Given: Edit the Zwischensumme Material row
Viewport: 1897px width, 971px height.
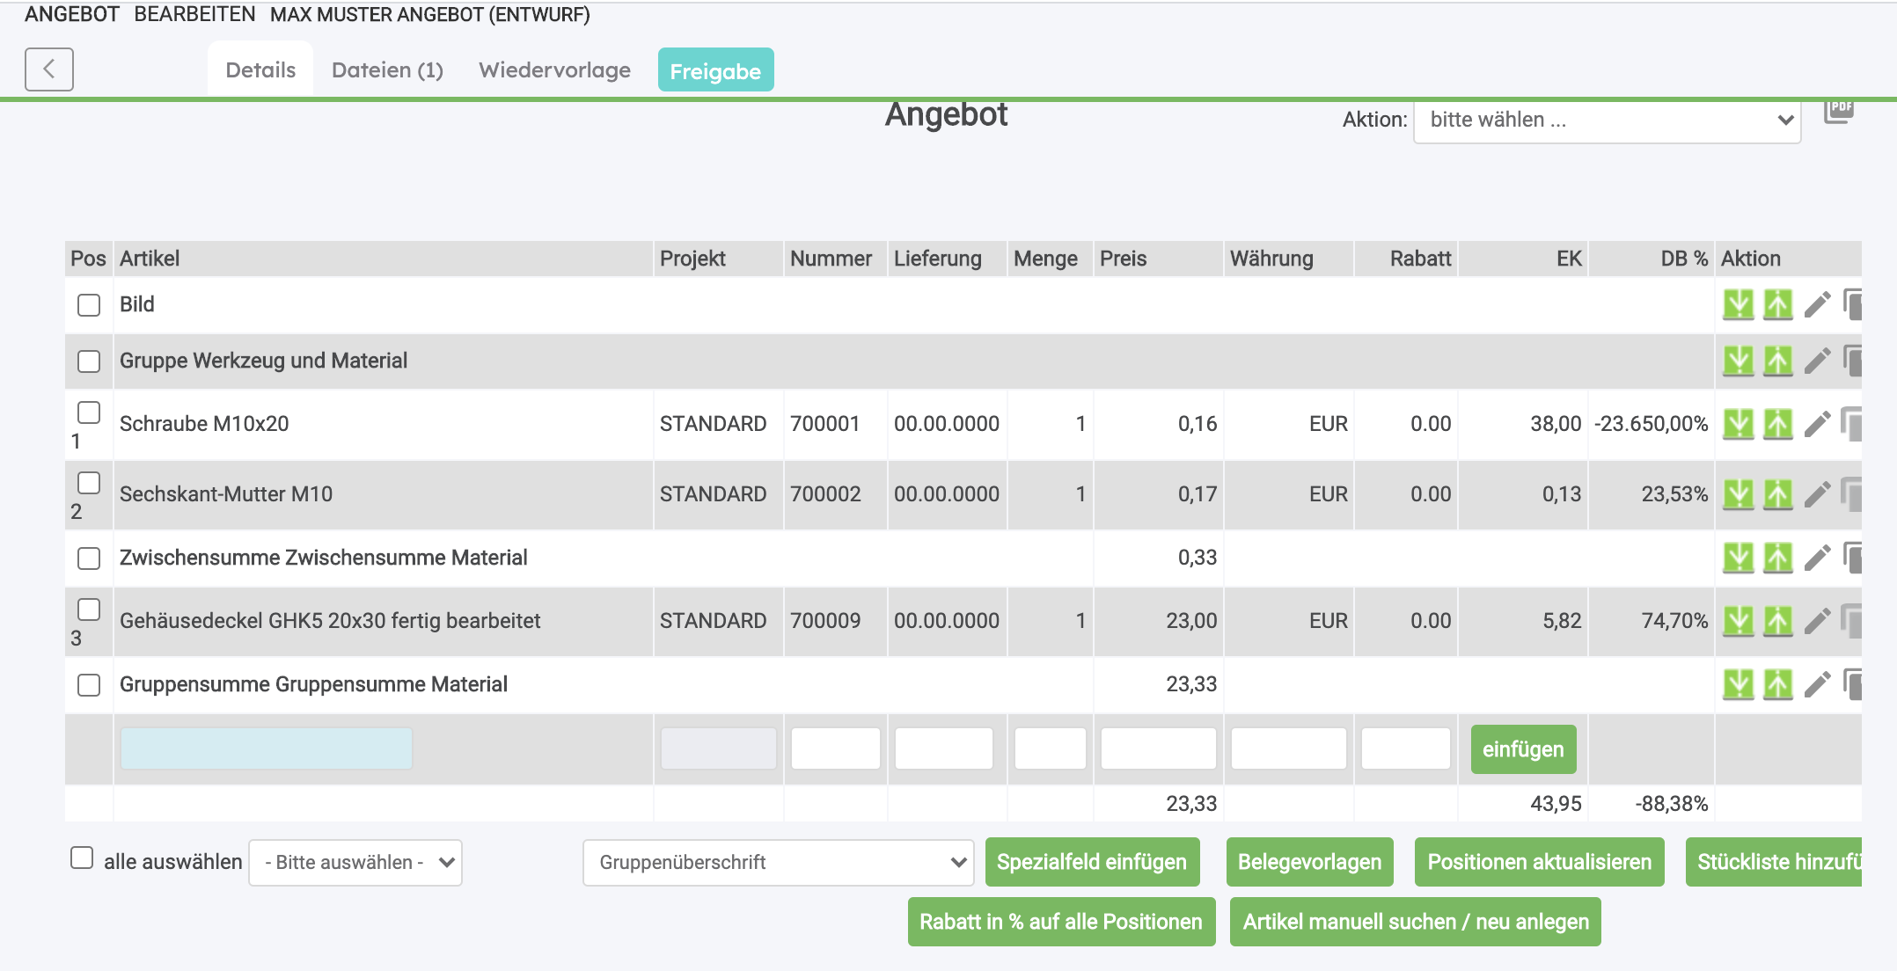Looking at the screenshot, I should (1817, 559).
